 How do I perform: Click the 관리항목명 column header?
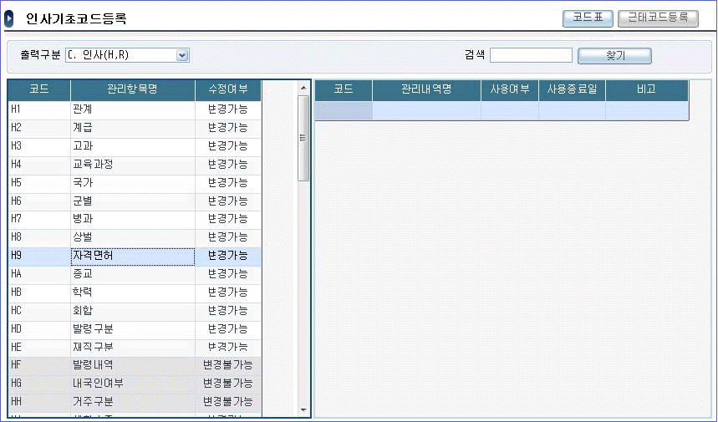coord(132,89)
